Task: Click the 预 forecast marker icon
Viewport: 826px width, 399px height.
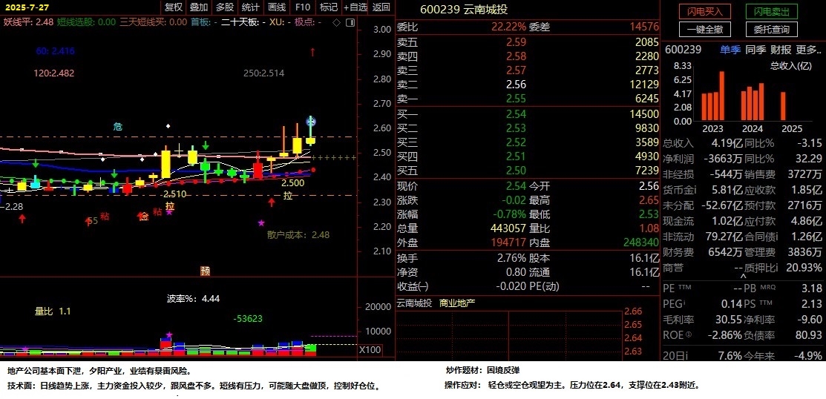Action: tap(206, 271)
